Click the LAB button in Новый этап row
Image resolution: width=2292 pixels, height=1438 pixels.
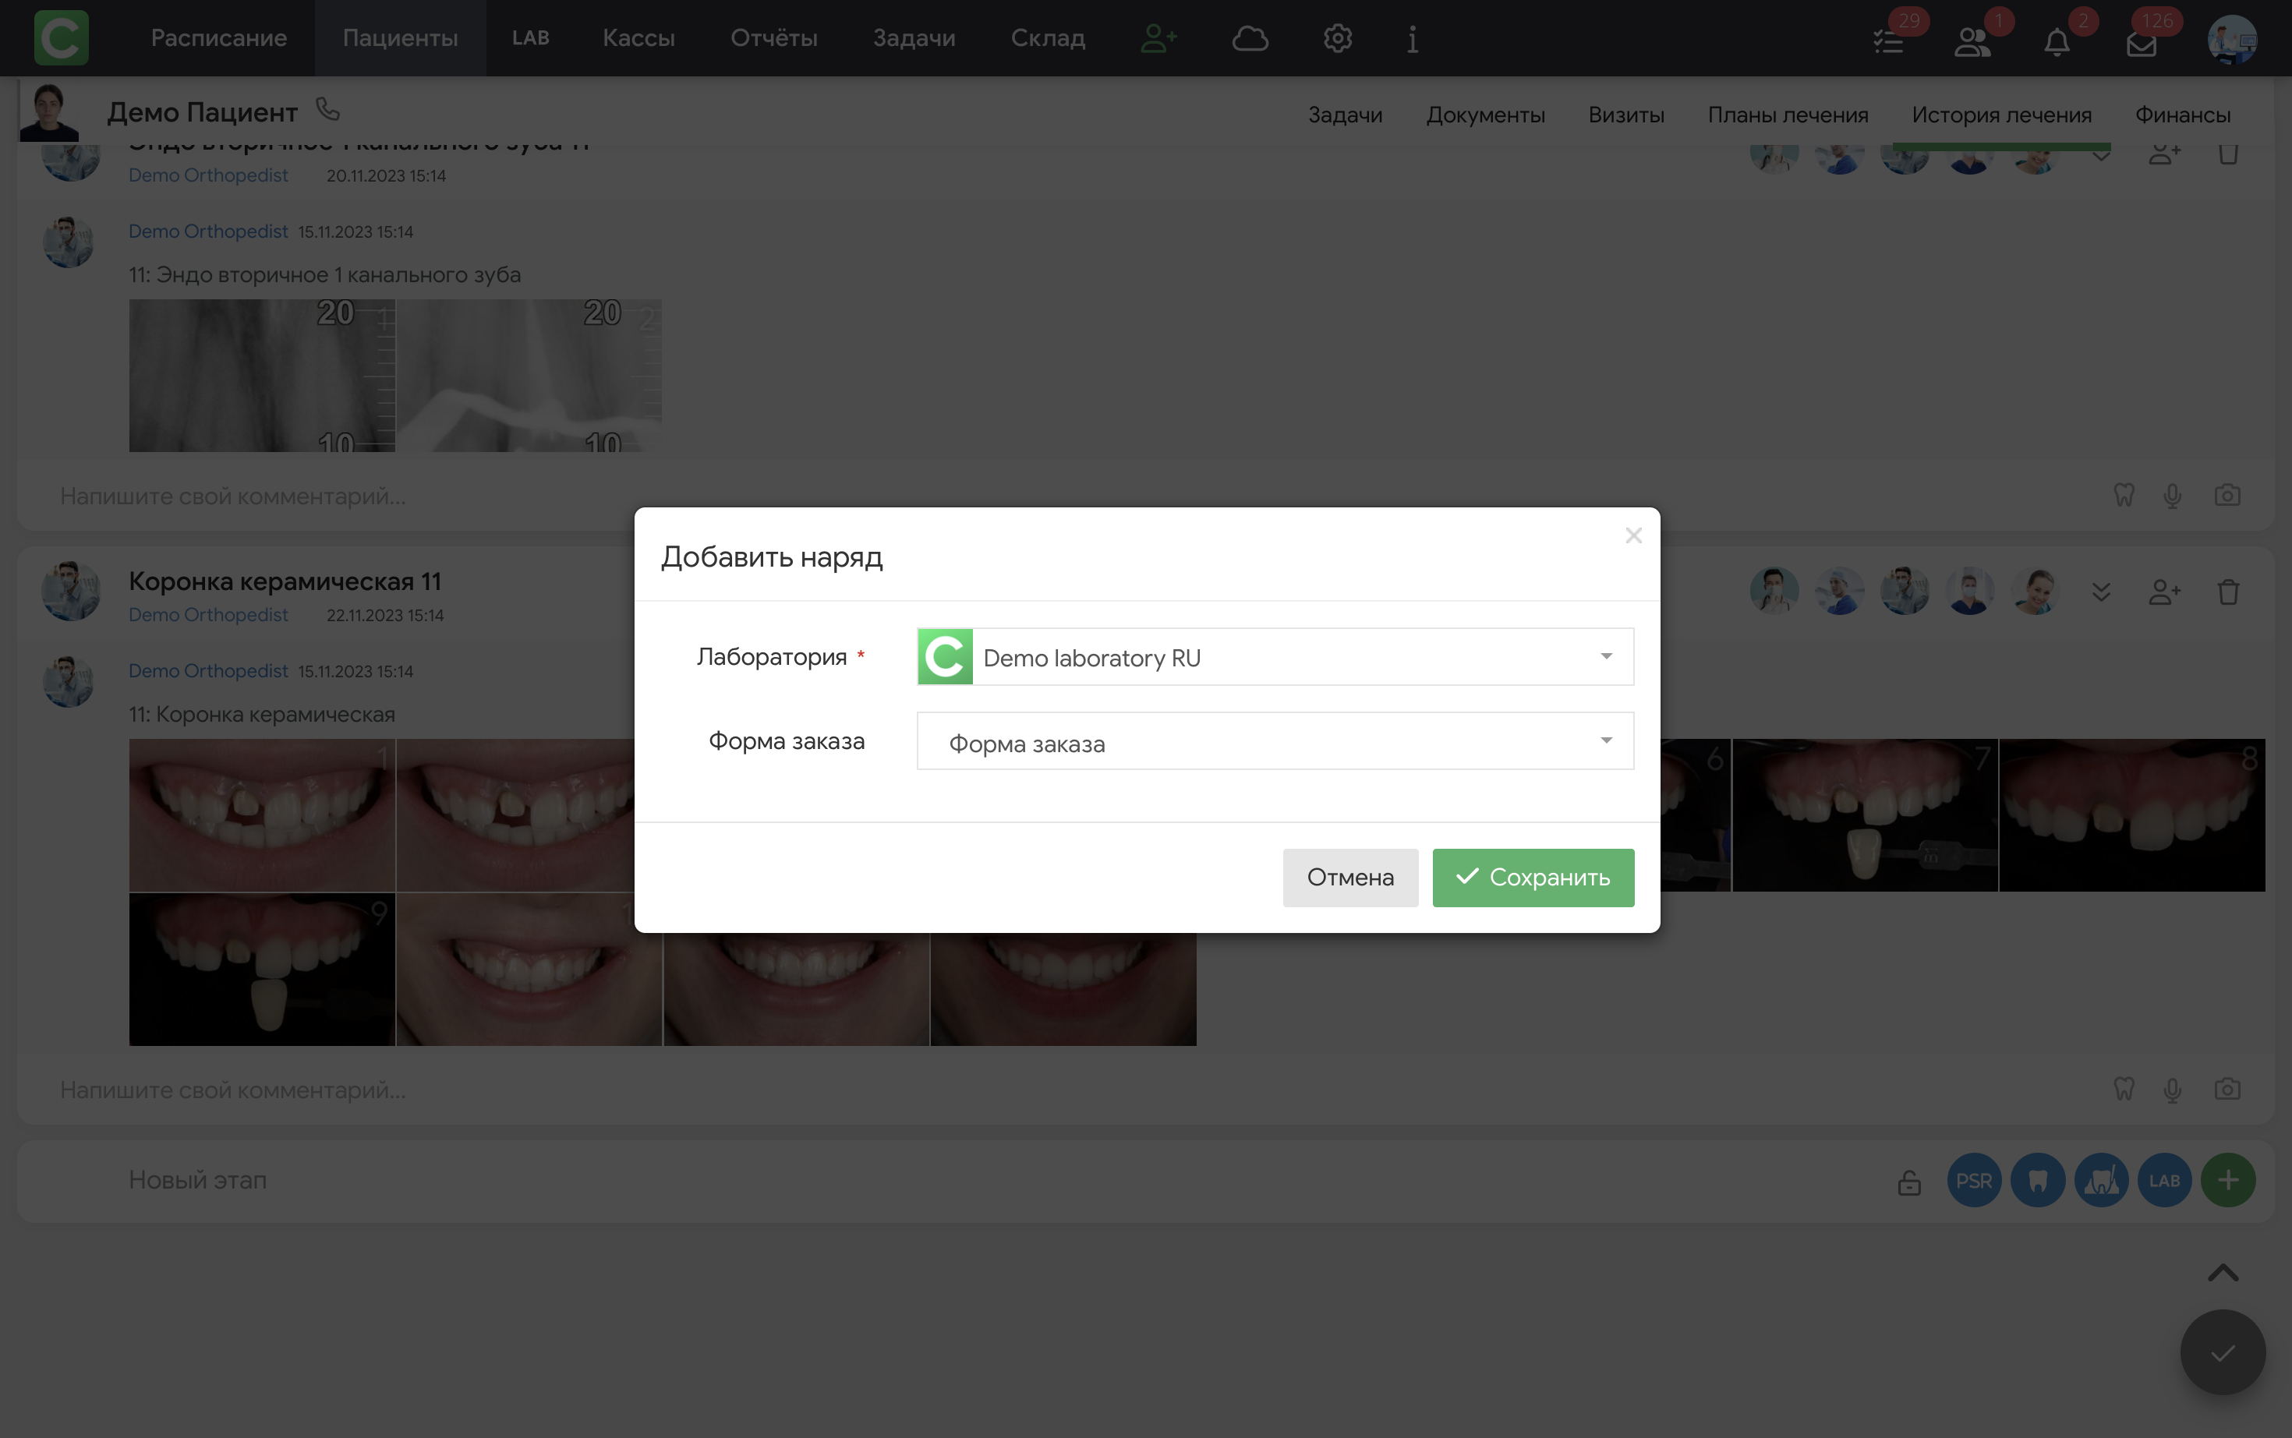click(x=2165, y=1180)
